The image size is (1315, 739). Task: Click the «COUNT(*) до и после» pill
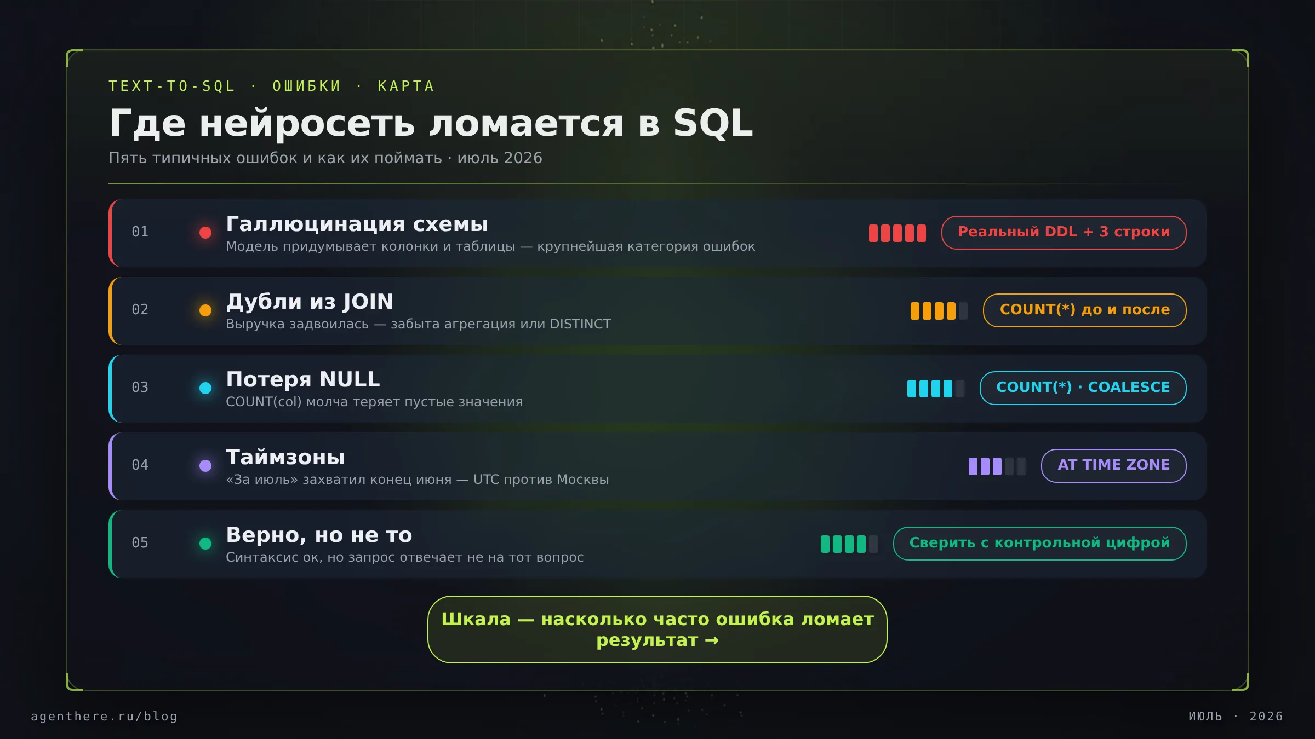(1084, 310)
